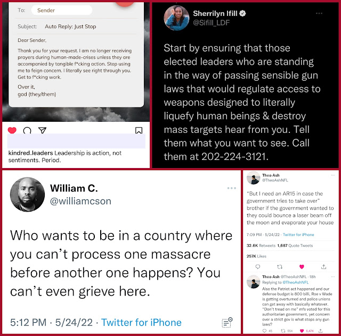Click the Twitter for iPhone link under William C. tweet
Viewport: 341px width, 336px height.
(x=141, y=322)
